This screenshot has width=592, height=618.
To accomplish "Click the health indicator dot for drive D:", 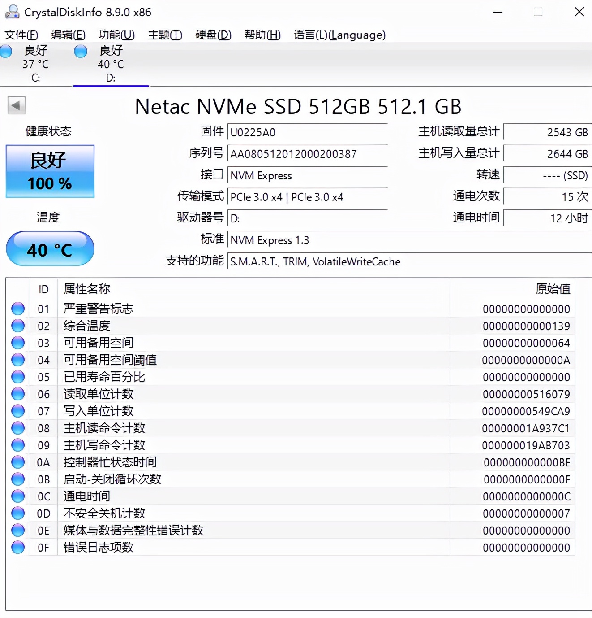I will click(x=80, y=52).
